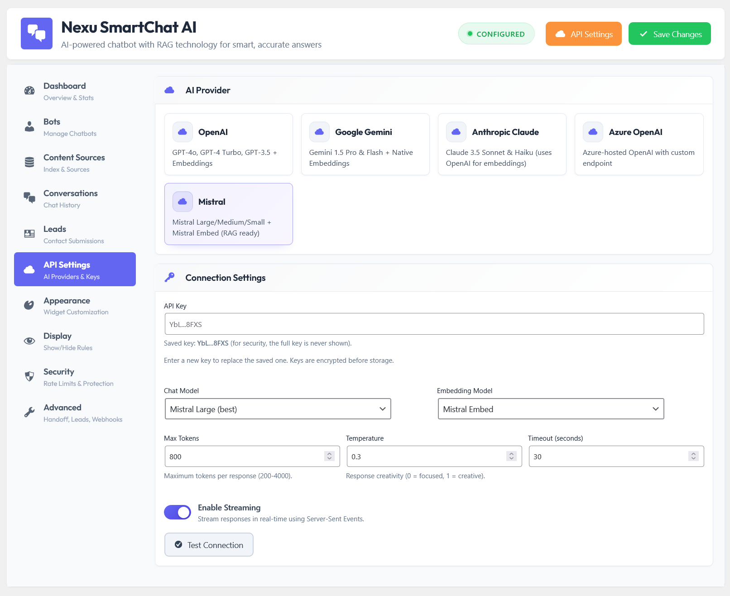Open the Embedding Model dropdown
This screenshot has width=730, height=596.
click(x=551, y=409)
